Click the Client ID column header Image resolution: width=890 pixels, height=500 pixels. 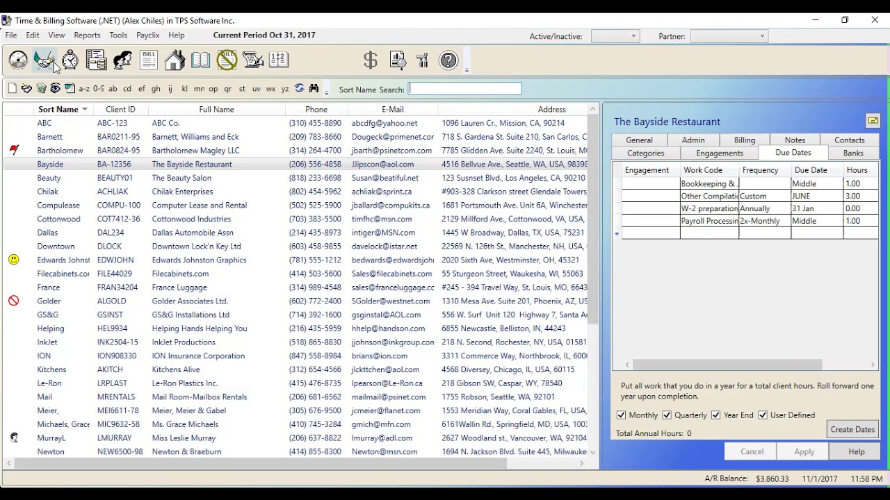click(x=120, y=109)
